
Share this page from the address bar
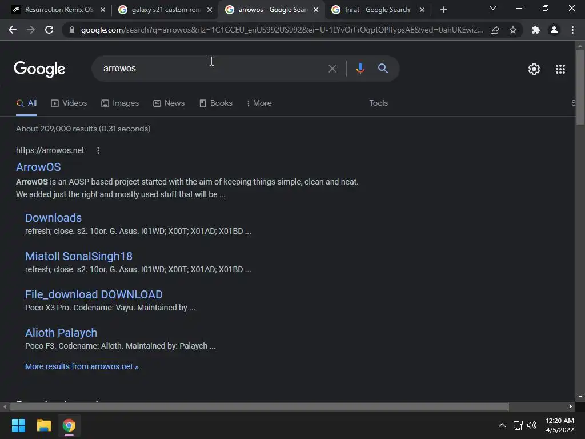click(495, 30)
